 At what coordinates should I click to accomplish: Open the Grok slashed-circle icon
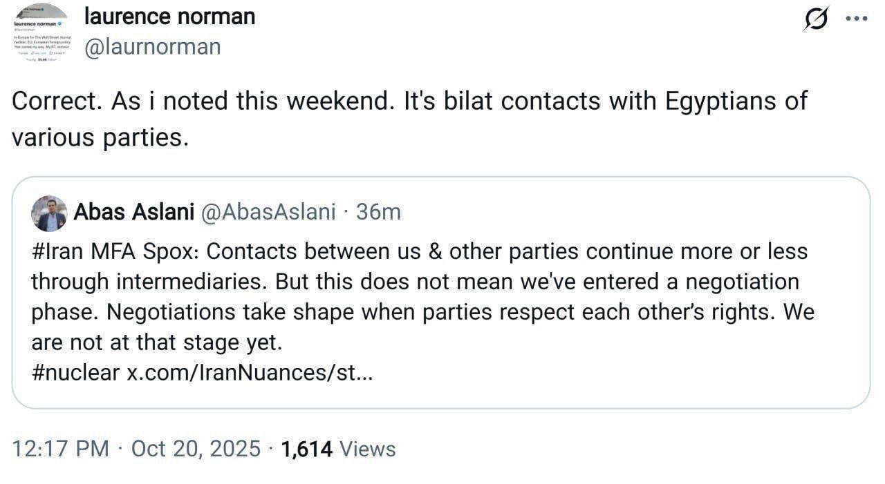point(816,20)
